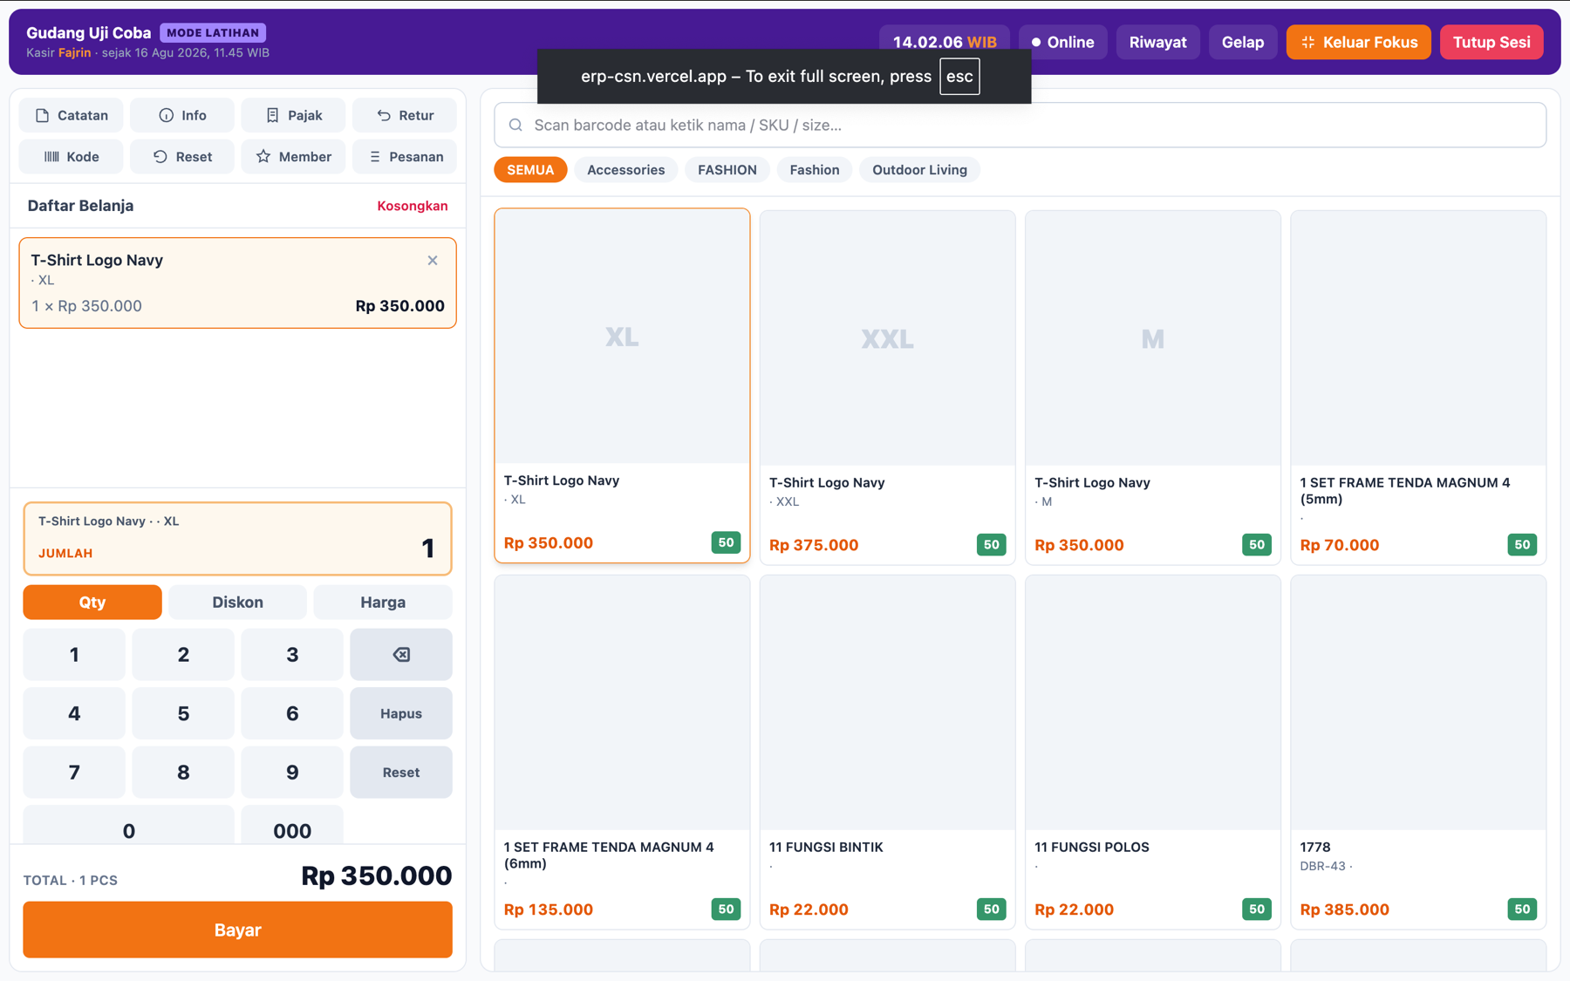Filter products by Outdoor Living

(x=919, y=170)
